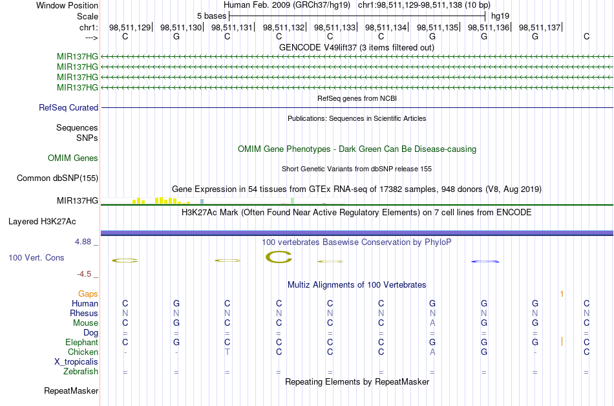Select the X_tropicalis alignment row label

pos(76,362)
